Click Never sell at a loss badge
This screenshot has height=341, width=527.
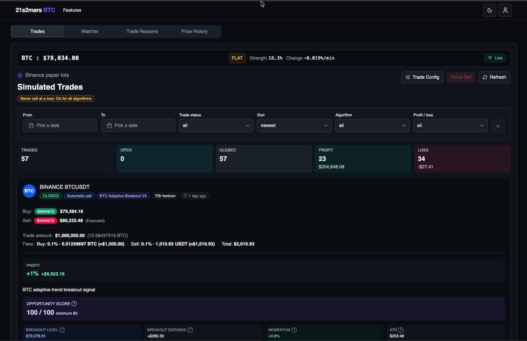coord(56,98)
